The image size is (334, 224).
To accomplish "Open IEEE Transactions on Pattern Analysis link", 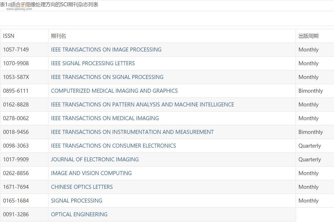I will pyautogui.click(x=142, y=104).
